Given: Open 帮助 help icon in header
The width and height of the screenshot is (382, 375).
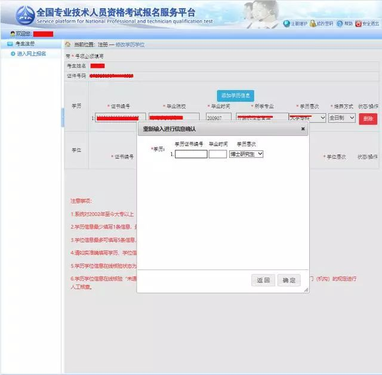Looking at the screenshot, I should 339,23.
